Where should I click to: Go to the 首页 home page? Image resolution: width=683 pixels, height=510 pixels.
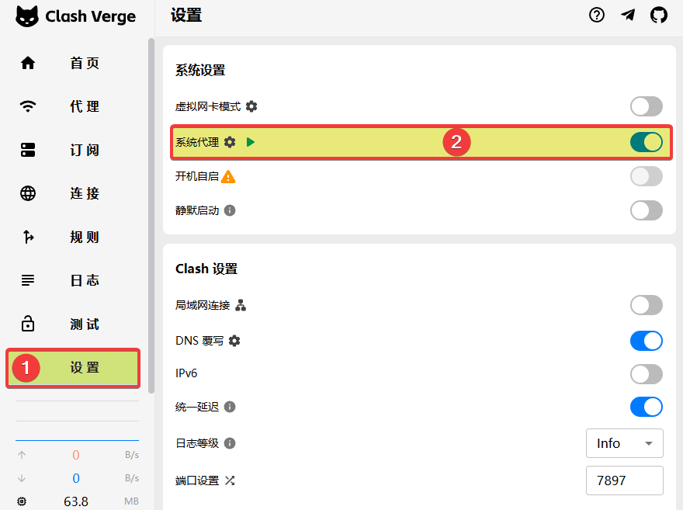pos(73,63)
